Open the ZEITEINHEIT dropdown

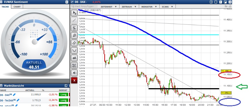pos(109,7)
